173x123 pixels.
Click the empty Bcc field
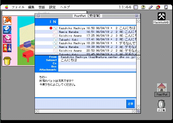pyautogui.click(x=97, y=67)
